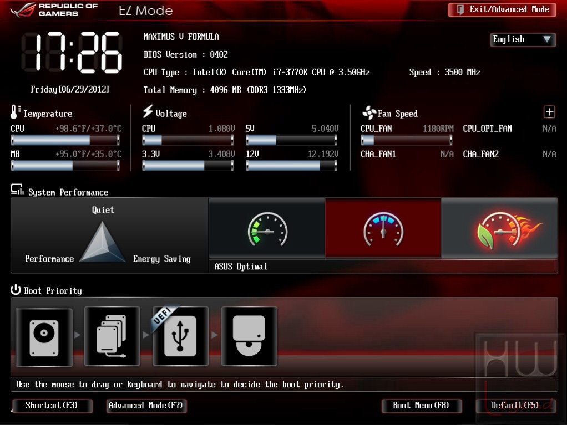Click the +98.6°F/+37.0°C CPU reading
The height and width of the screenshot is (425, 567).
point(88,129)
